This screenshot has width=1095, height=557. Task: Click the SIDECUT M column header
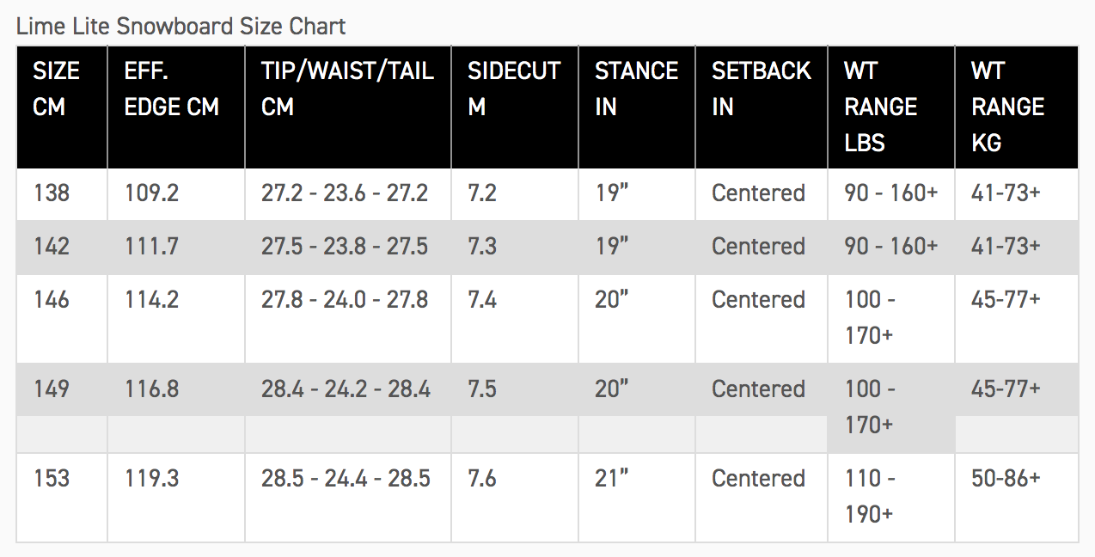(514, 89)
